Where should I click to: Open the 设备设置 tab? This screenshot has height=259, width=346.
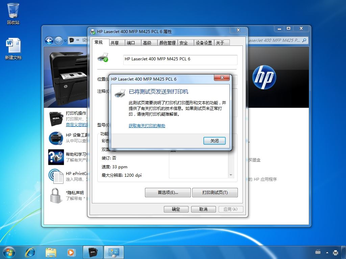[x=204, y=43]
